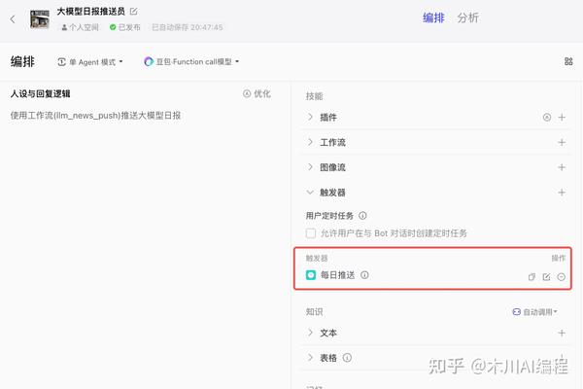The height and width of the screenshot is (389, 583).
Task: Open the 豆包 Function call模型 dropdown
Action: click(x=191, y=61)
